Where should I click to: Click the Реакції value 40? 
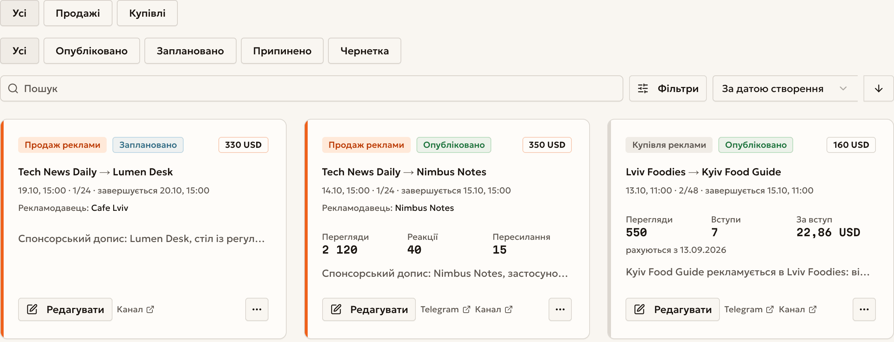(414, 250)
